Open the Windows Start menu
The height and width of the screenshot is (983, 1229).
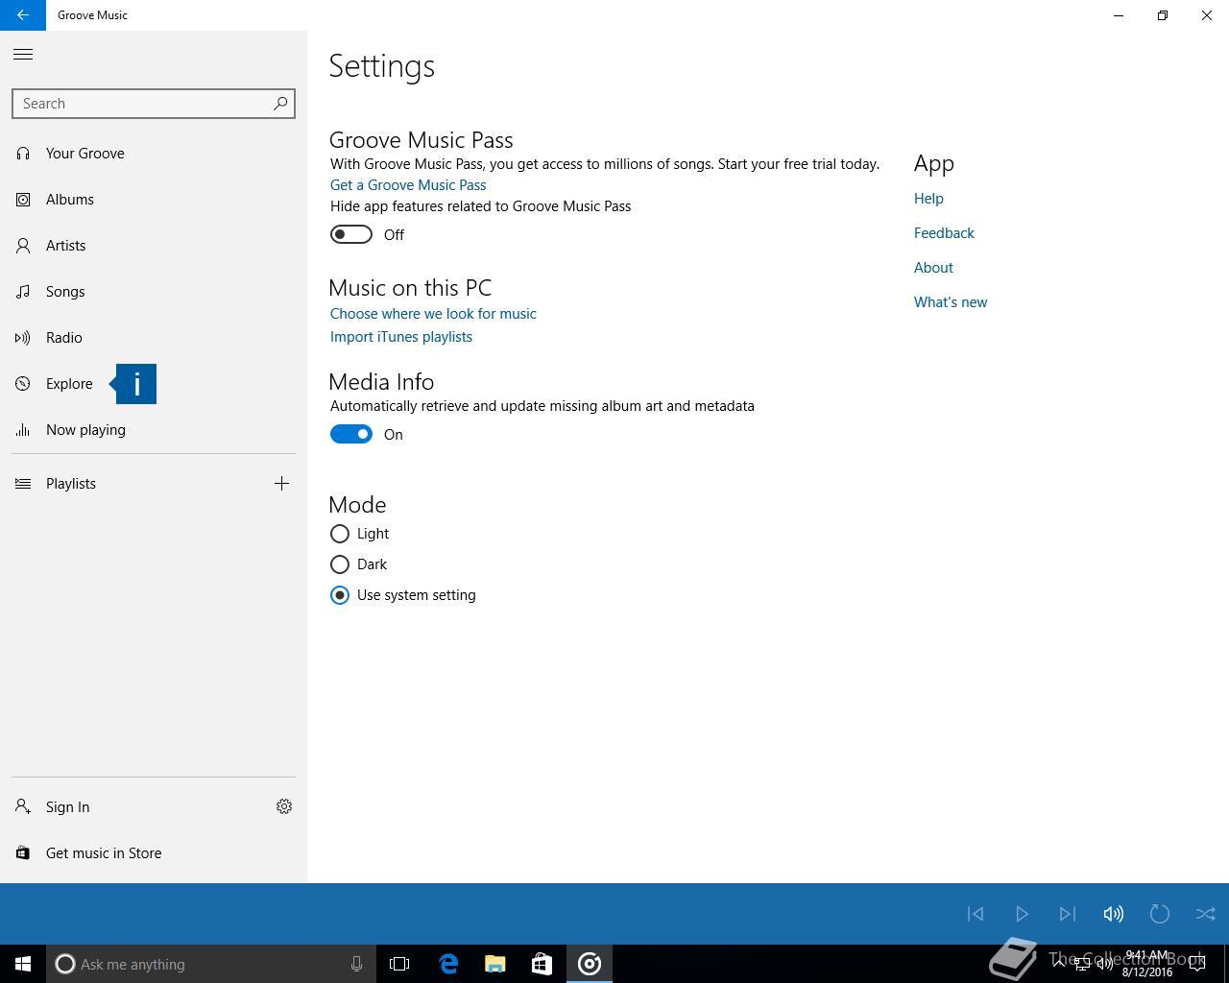tap(23, 964)
